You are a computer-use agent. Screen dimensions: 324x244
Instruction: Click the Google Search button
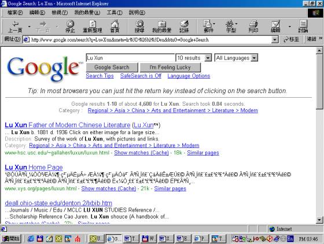[112, 67]
